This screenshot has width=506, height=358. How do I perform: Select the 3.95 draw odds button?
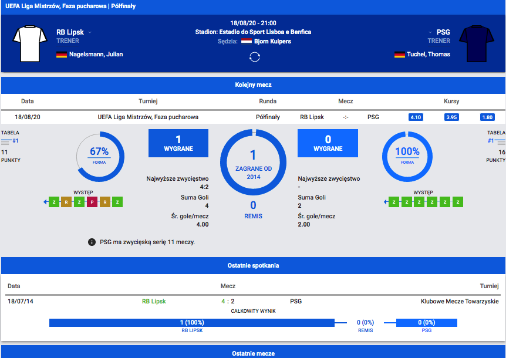pos(451,117)
